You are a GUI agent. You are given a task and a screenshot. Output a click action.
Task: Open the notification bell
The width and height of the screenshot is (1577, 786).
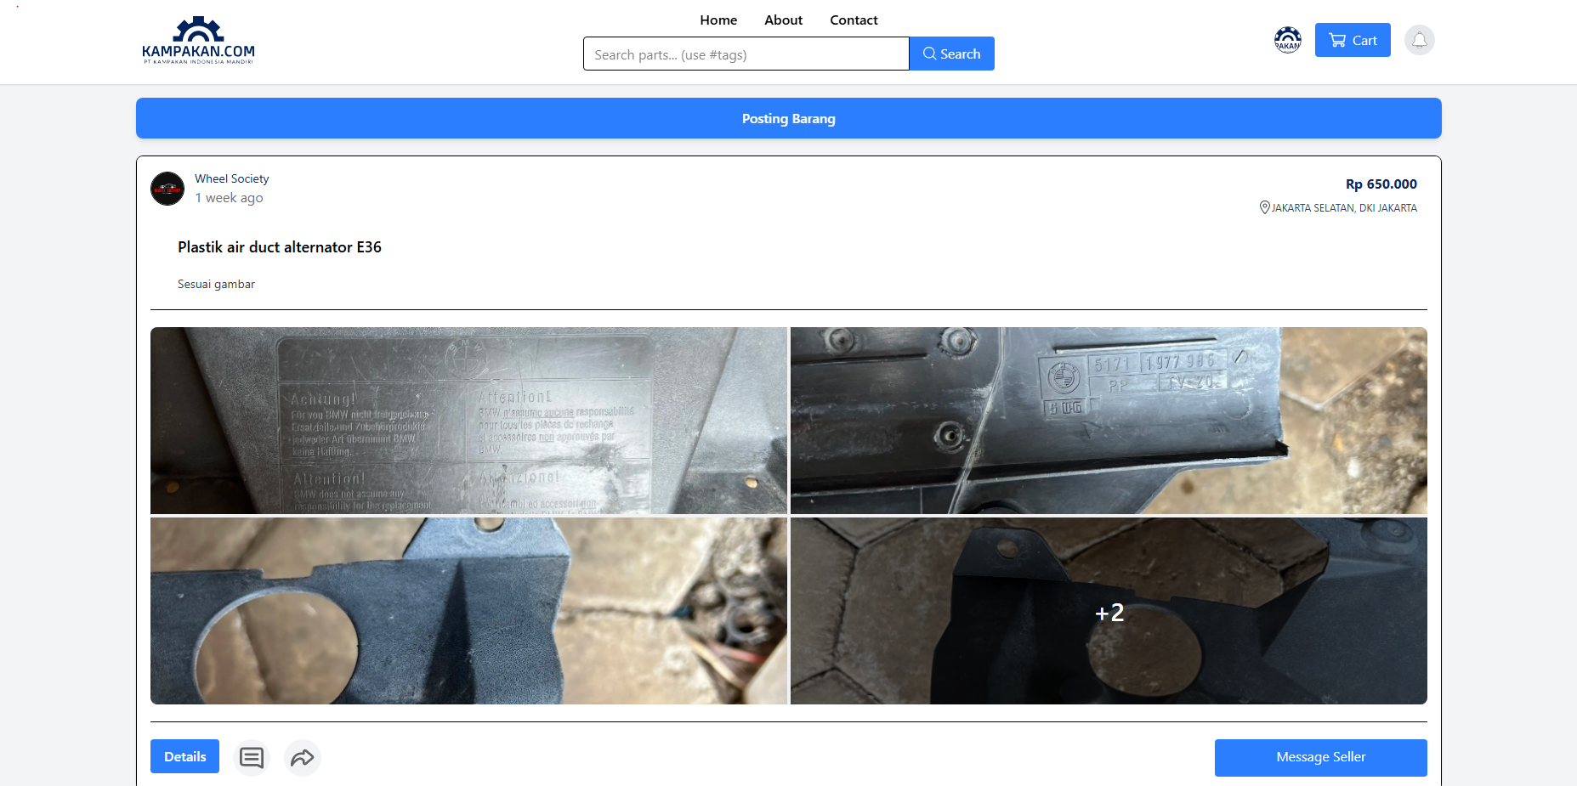[1419, 40]
